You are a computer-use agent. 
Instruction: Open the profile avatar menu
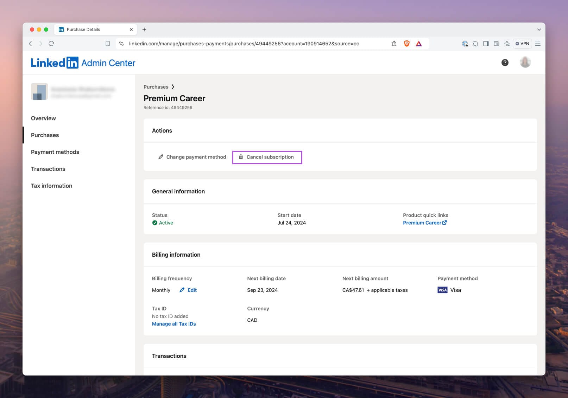(525, 62)
